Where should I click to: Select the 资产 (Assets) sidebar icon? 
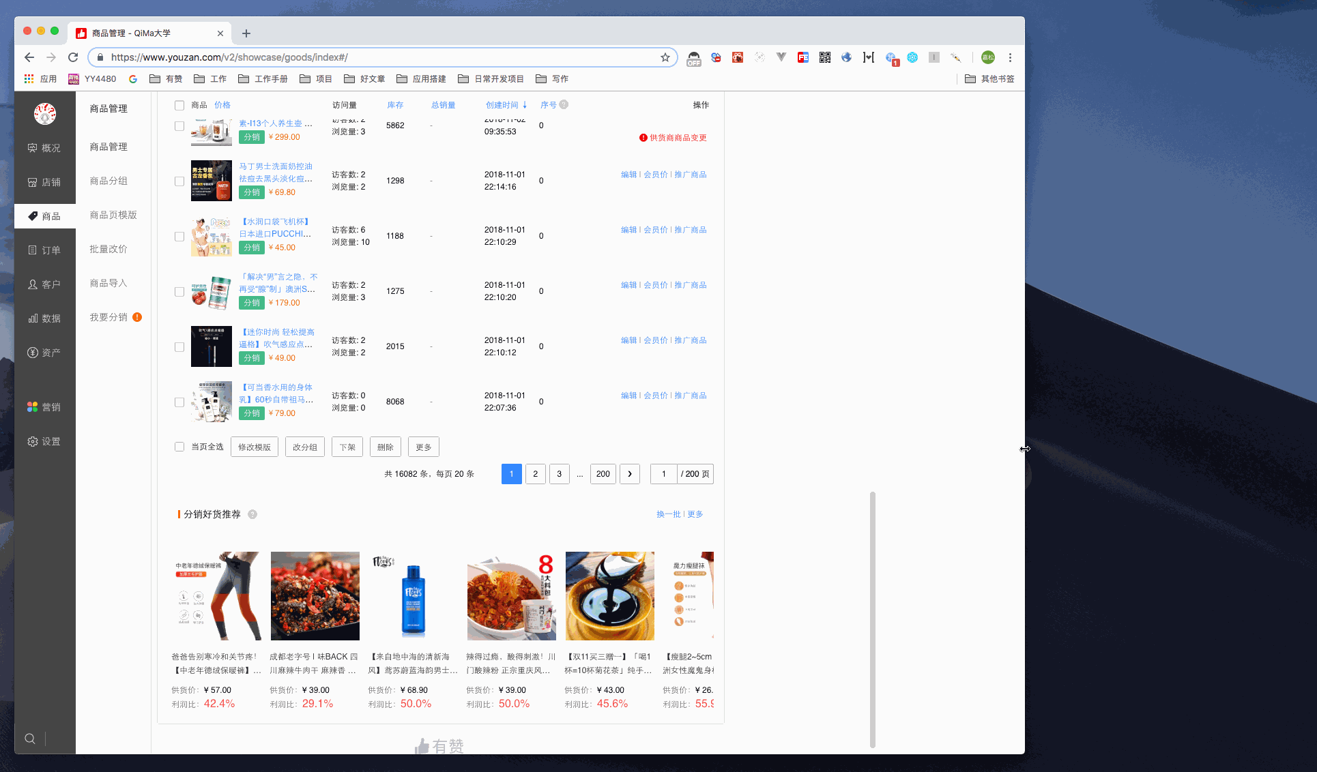tap(44, 352)
